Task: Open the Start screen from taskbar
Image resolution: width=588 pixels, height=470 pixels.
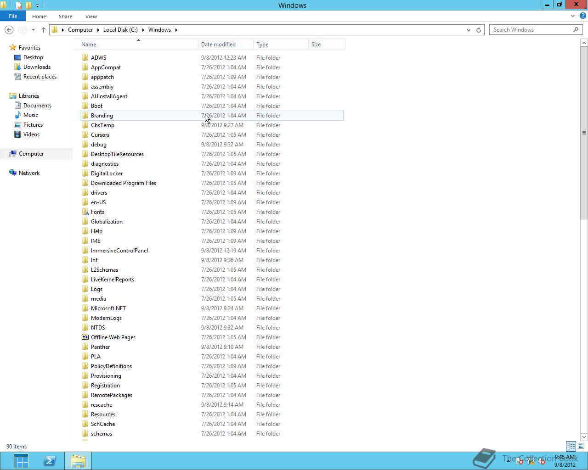Action: pos(21,461)
